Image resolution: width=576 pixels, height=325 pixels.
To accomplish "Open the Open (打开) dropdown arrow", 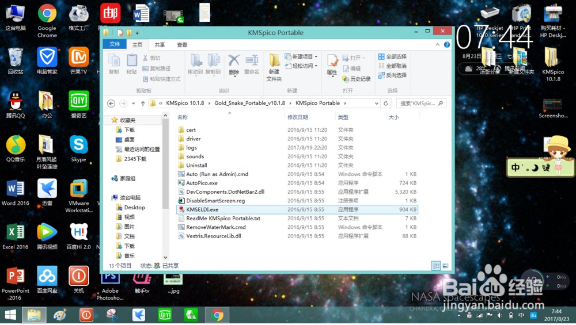I will (x=363, y=58).
